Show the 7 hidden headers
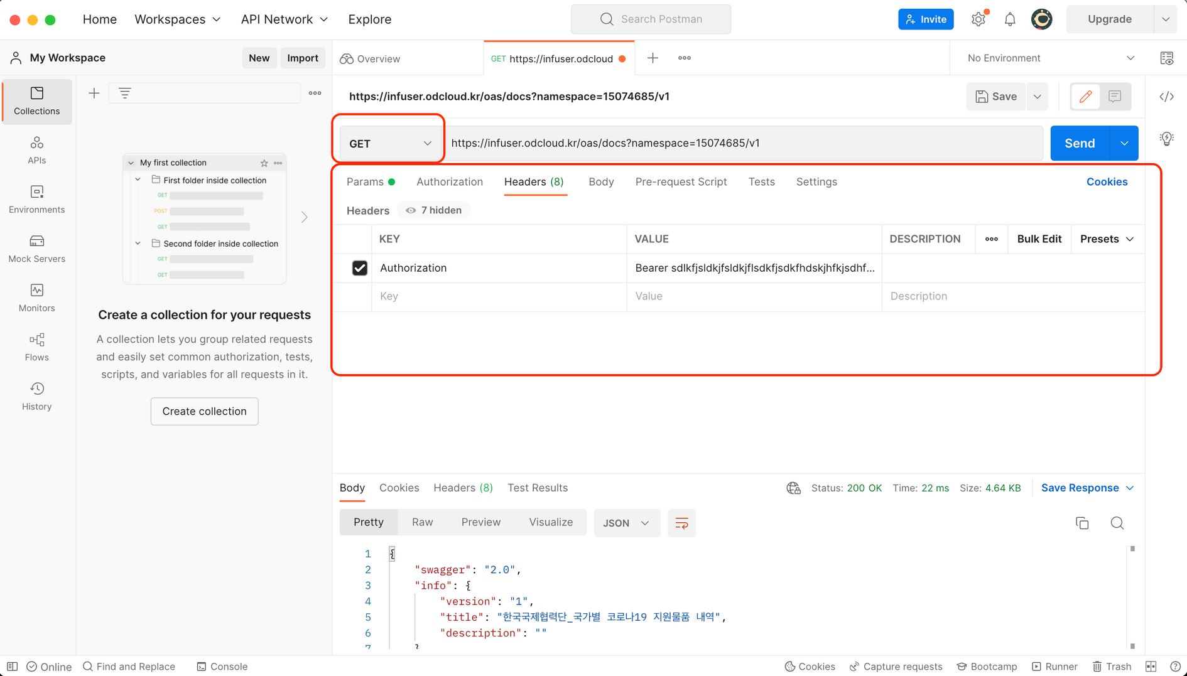The width and height of the screenshot is (1187, 676). click(x=433, y=211)
